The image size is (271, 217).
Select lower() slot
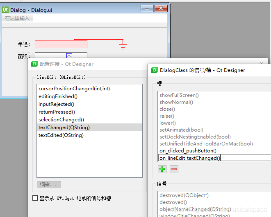coord(214,123)
